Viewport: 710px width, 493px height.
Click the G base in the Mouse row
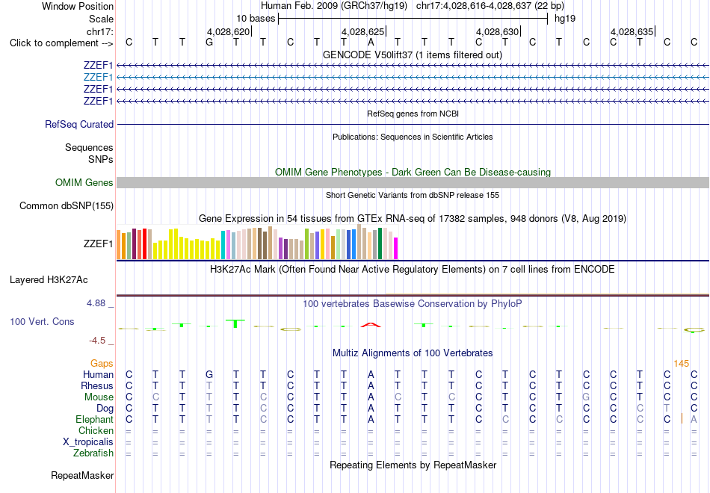(x=587, y=397)
